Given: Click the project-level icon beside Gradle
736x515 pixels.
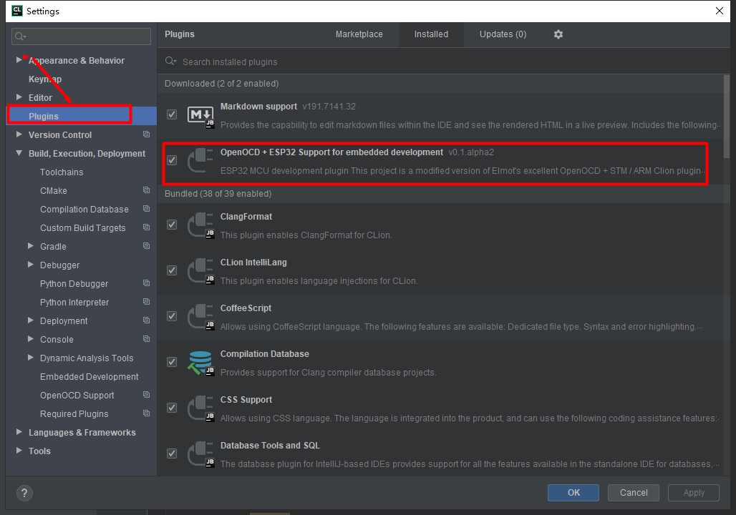Looking at the screenshot, I should [x=147, y=246].
